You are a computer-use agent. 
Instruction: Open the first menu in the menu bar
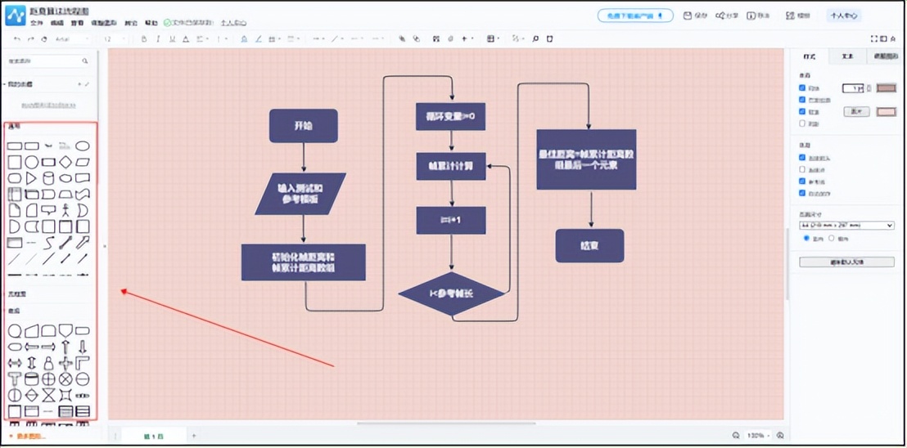(x=37, y=23)
